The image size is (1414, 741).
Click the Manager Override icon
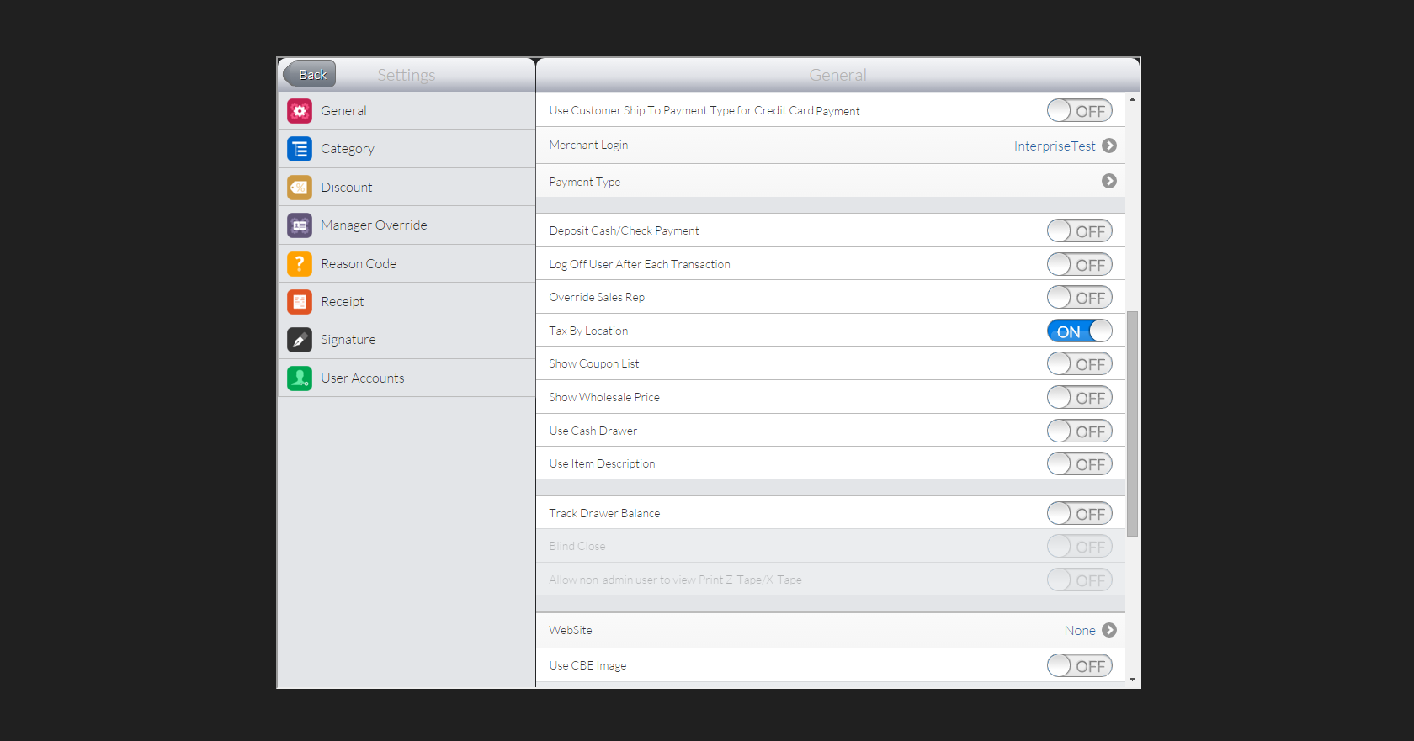(300, 225)
